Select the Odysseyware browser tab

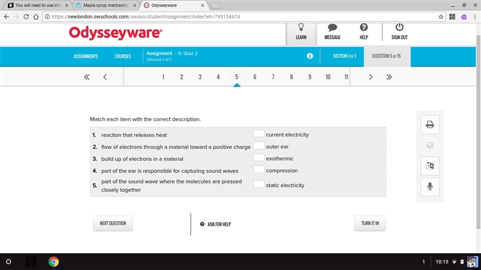(x=174, y=5)
